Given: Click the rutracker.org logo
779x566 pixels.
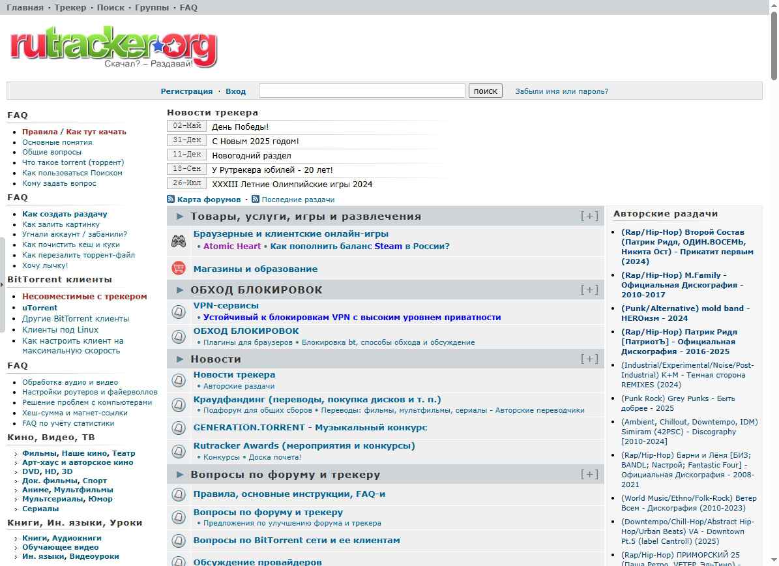Looking at the screenshot, I should tap(113, 46).
